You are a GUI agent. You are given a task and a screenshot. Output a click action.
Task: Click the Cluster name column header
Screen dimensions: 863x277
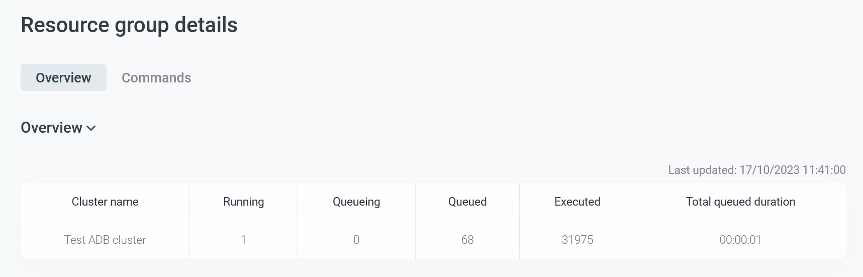click(105, 202)
